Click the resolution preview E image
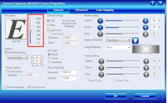The height and width of the screenshot is (103, 167). pos(16,29)
